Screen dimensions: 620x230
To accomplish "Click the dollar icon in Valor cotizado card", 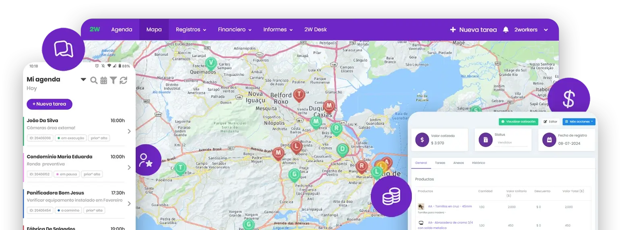I will [422, 140].
